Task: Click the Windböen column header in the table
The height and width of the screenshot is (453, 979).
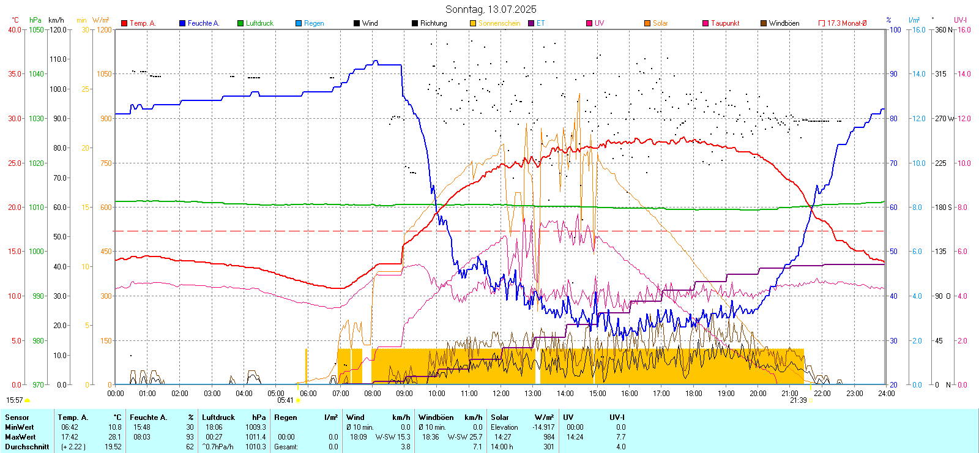Action: click(x=436, y=417)
